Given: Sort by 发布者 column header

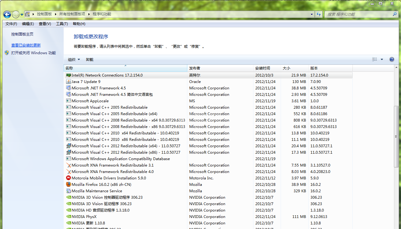Looking at the screenshot, I should coord(220,68).
